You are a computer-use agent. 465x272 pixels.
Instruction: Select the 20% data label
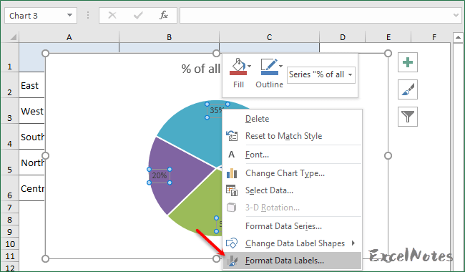point(160,176)
